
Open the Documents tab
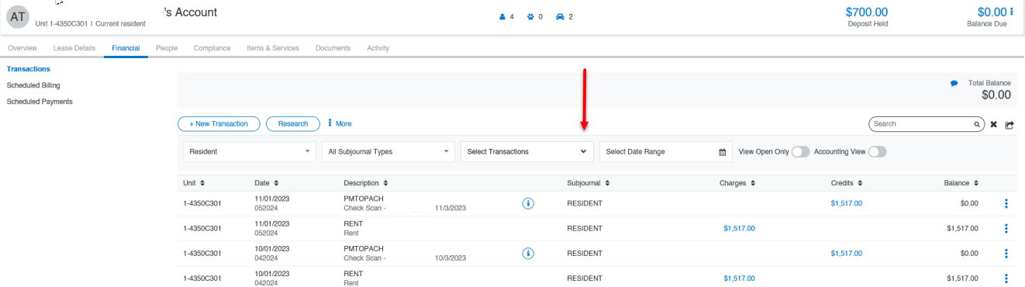coord(333,48)
